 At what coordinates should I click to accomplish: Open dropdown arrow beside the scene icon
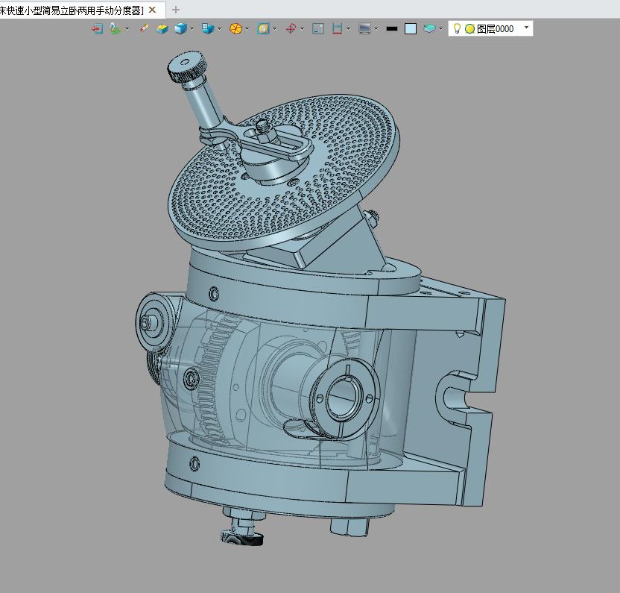click(127, 29)
